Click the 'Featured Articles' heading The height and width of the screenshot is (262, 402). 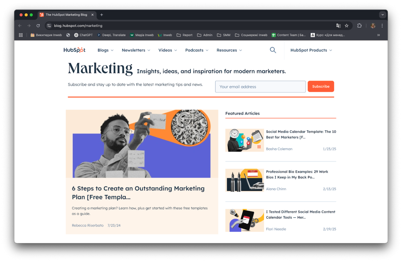243,113
